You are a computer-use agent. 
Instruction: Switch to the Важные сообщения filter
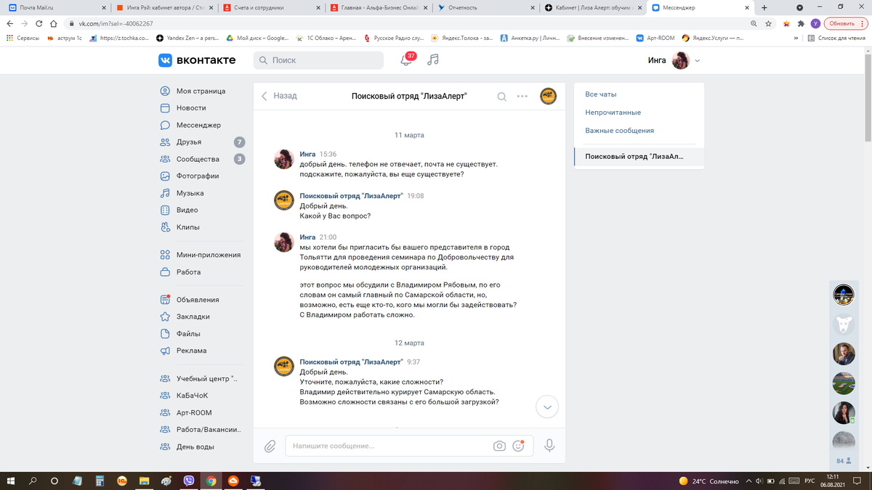(x=618, y=130)
